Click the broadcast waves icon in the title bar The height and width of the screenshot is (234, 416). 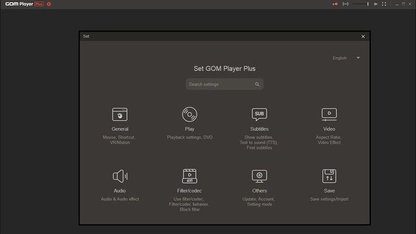[345, 4]
